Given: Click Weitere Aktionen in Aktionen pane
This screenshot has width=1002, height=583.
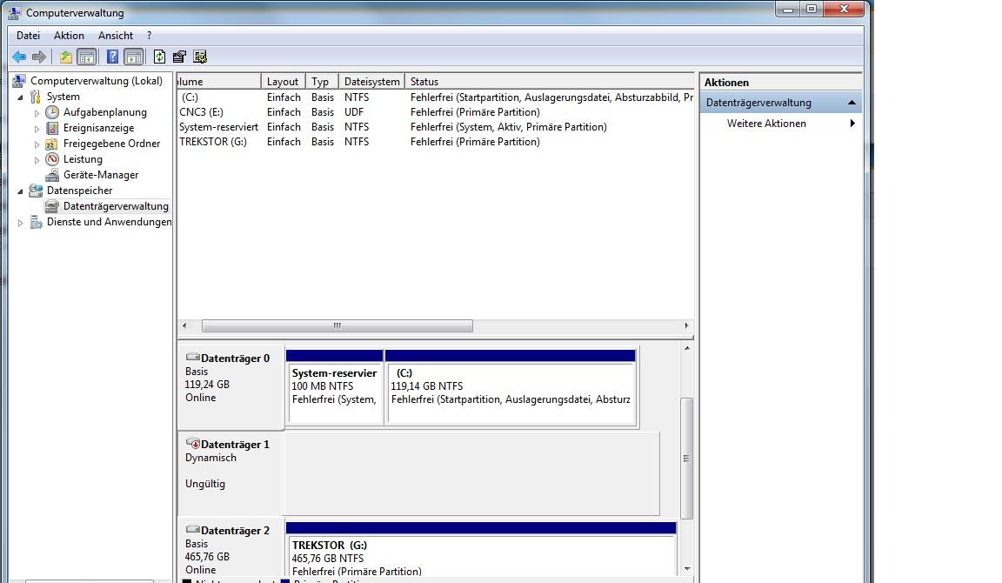Looking at the screenshot, I should pos(766,124).
